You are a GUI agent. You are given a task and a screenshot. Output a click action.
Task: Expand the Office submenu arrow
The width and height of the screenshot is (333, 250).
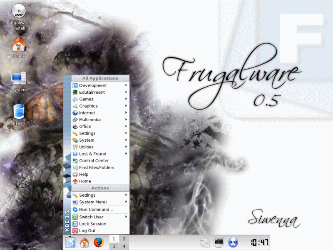[126, 126]
